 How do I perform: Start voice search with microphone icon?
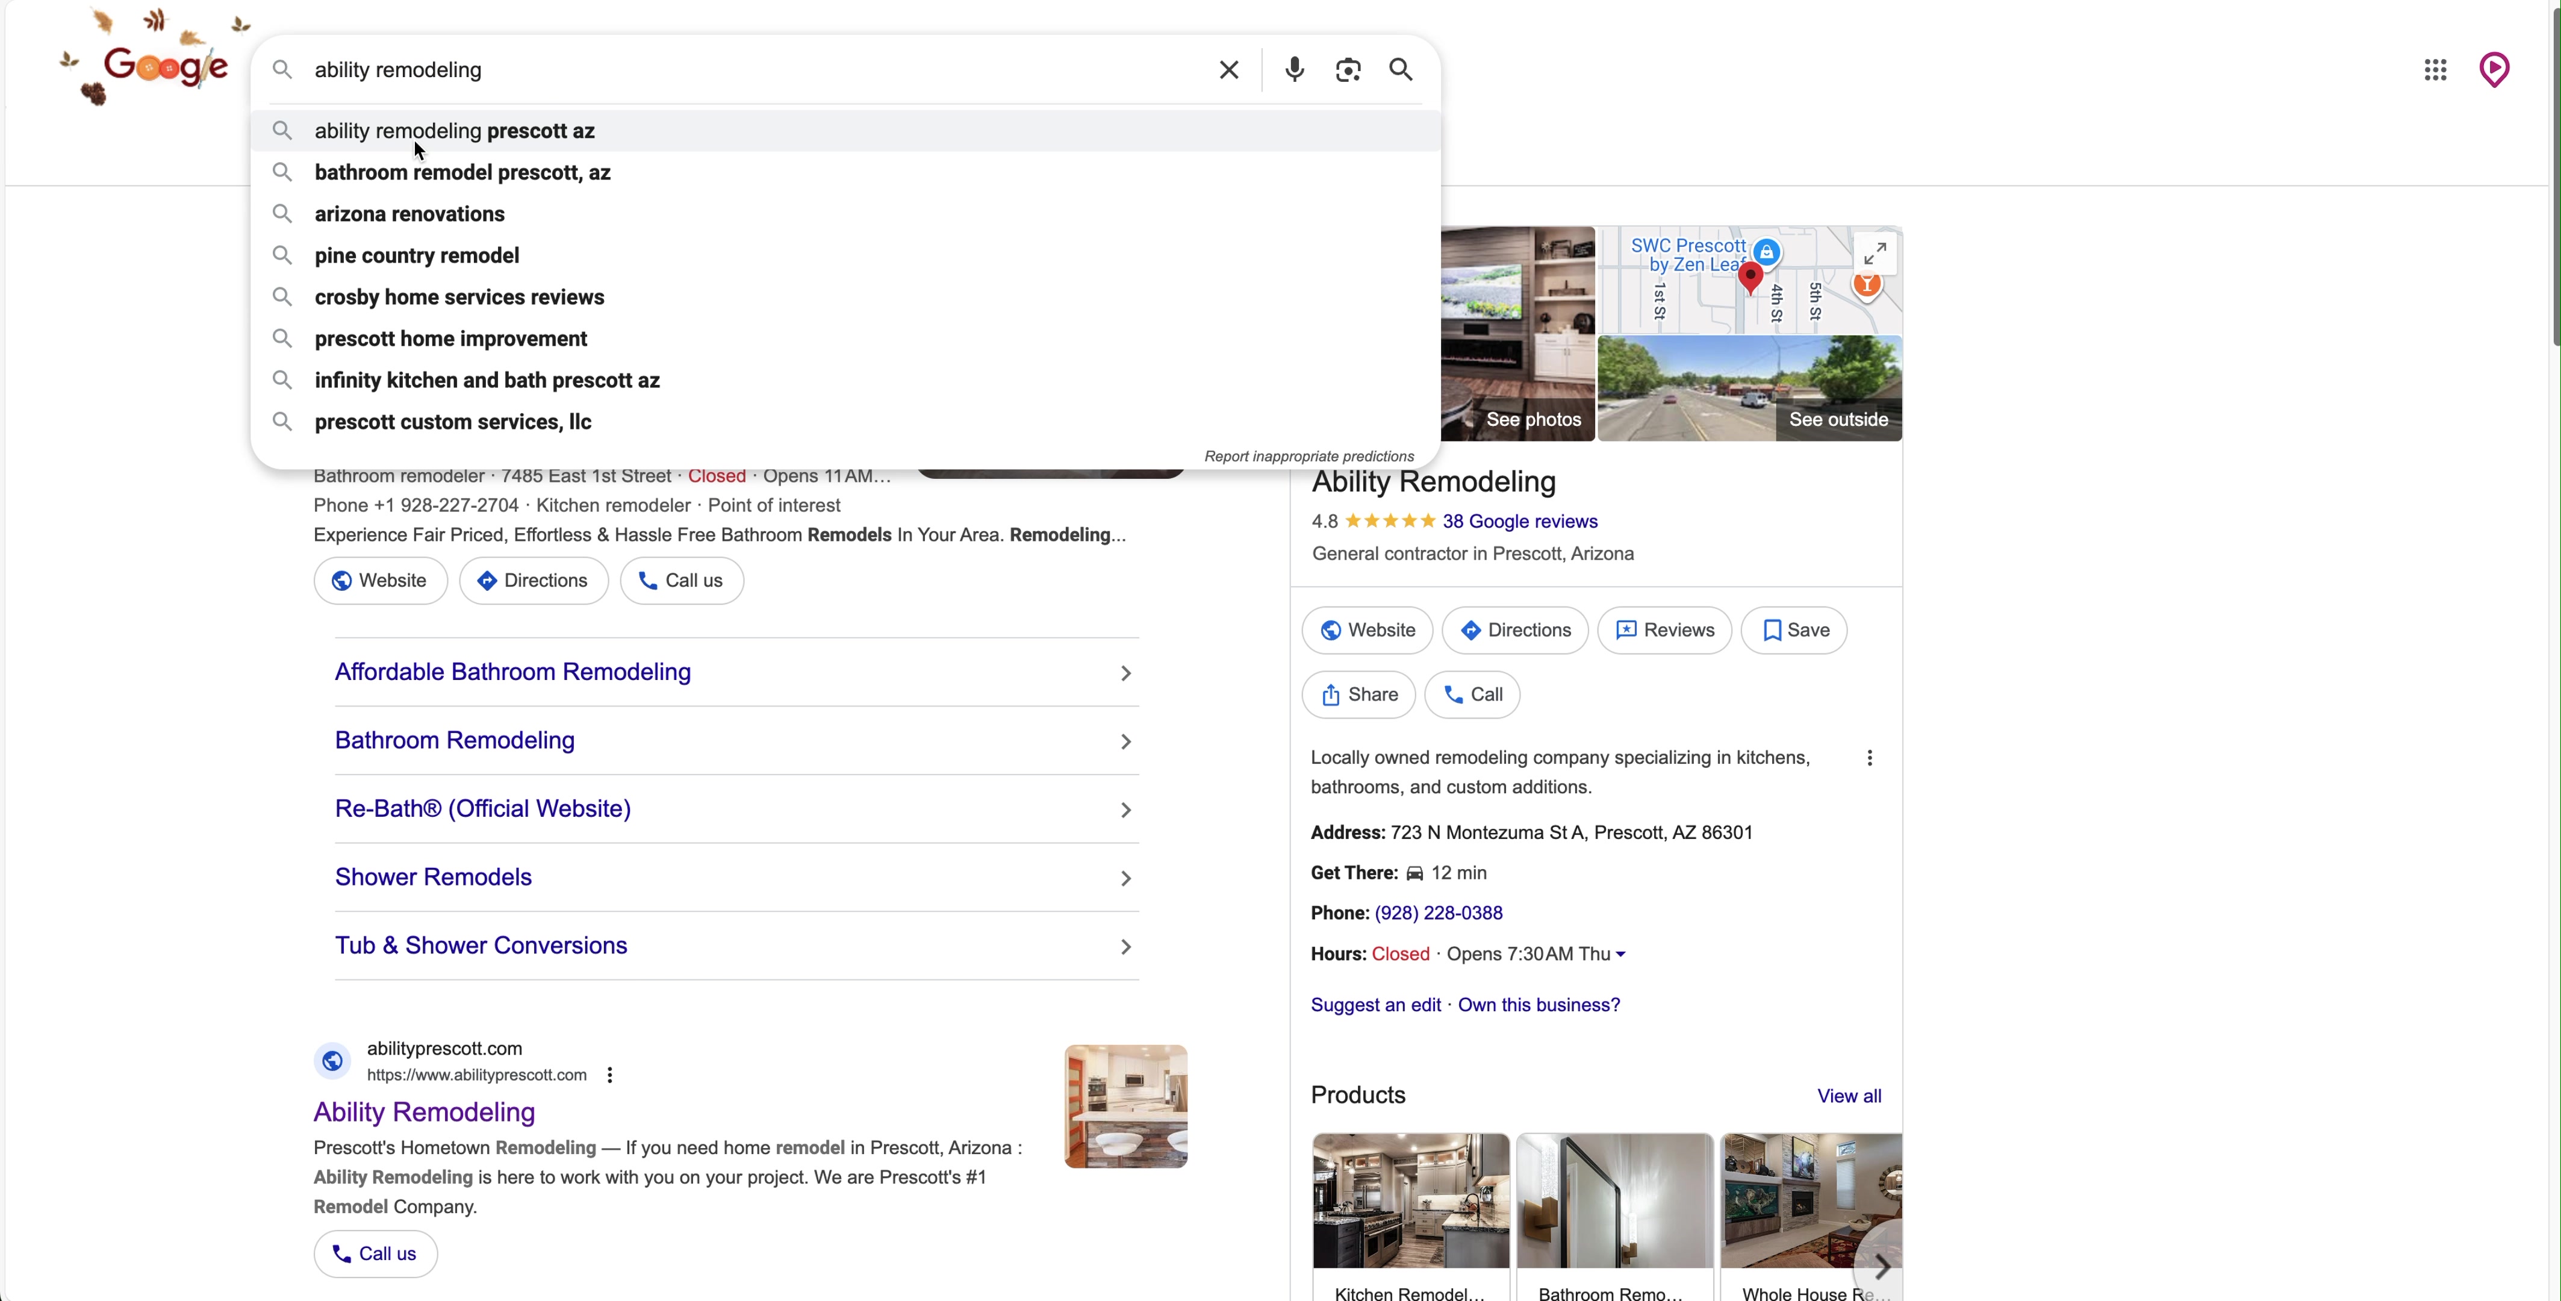(x=1293, y=70)
